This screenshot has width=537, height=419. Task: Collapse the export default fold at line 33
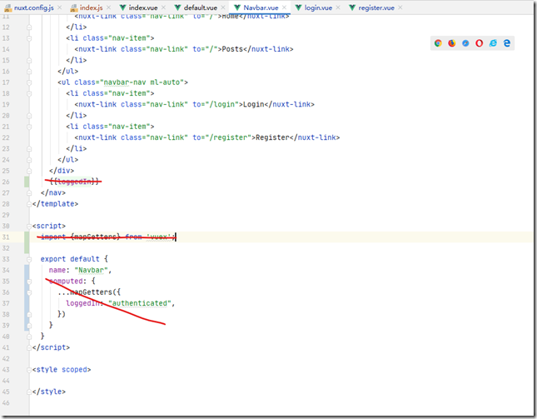coord(29,259)
